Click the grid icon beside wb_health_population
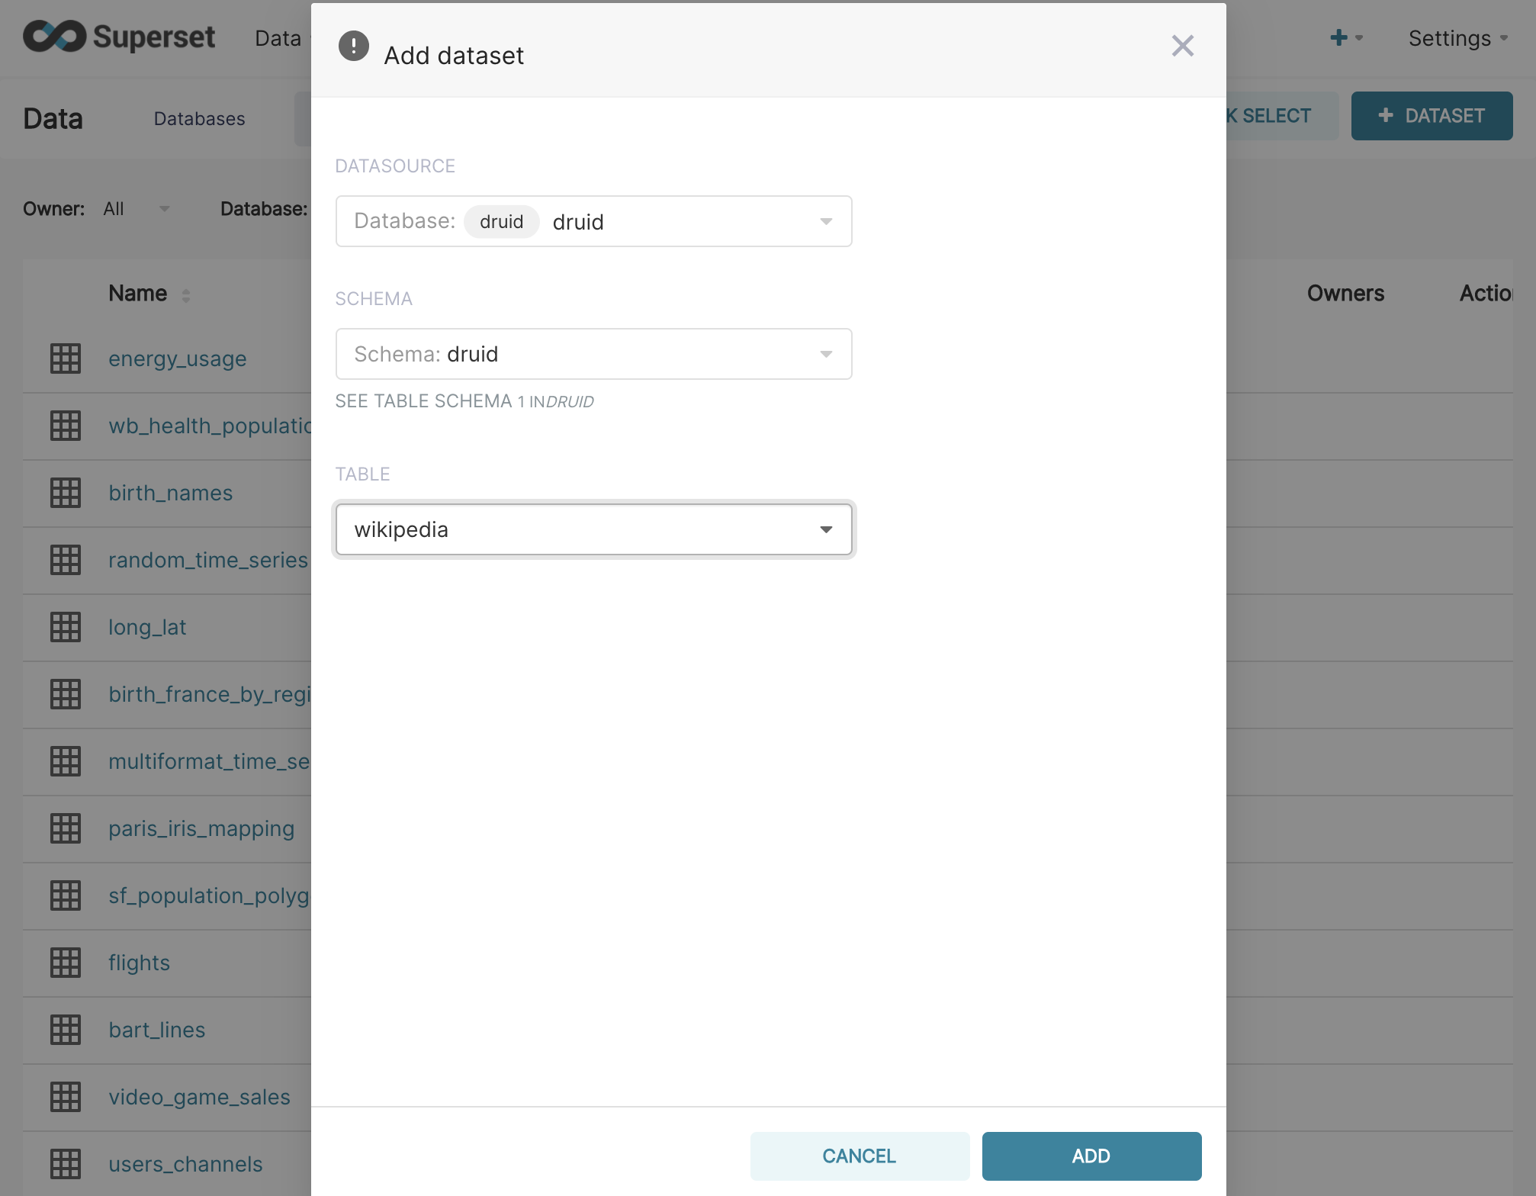 tap(66, 426)
